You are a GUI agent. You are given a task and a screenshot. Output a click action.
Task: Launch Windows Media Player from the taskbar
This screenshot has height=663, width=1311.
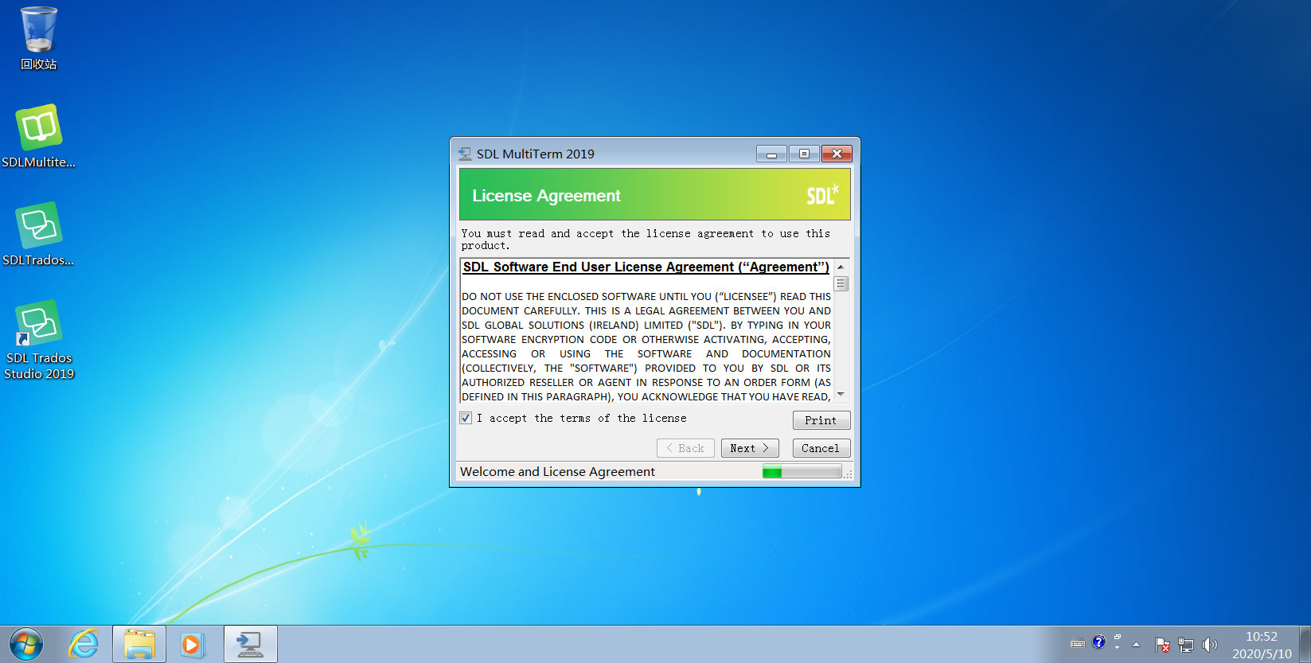(x=193, y=644)
